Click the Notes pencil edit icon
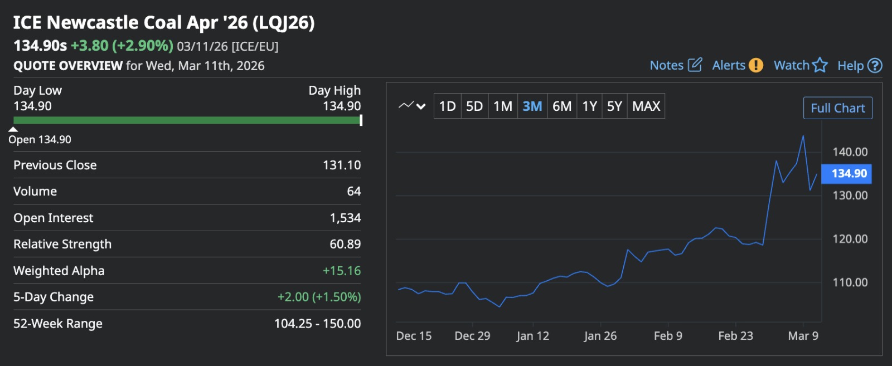 pyautogui.click(x=695, y=65)
